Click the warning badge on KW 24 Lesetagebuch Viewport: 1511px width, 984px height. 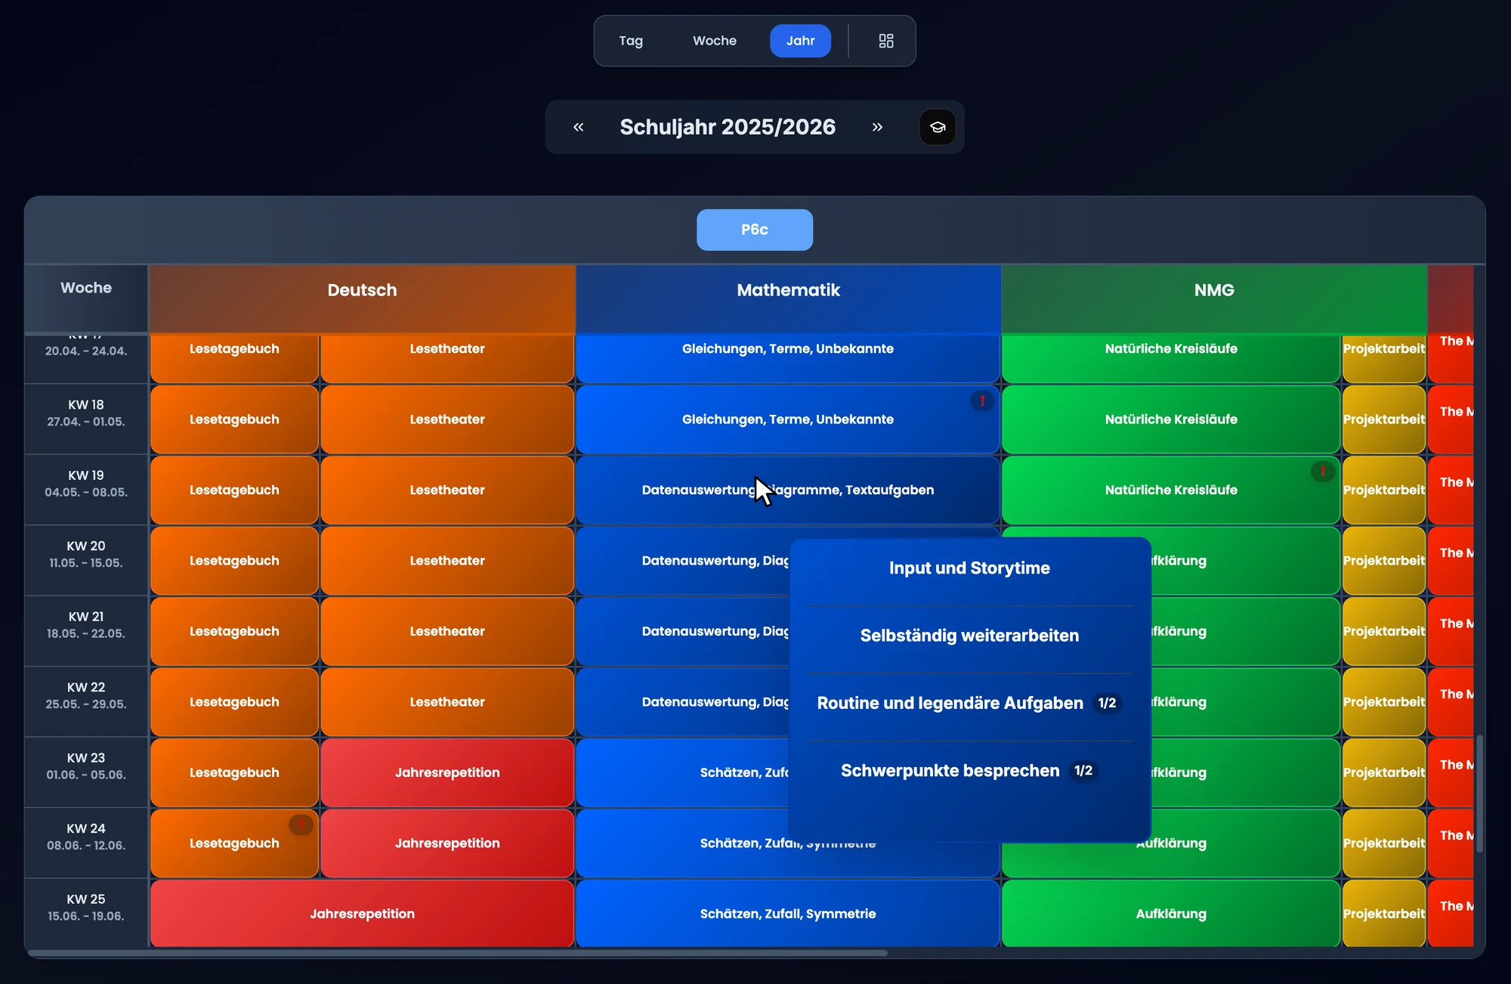tap(301, 824)
